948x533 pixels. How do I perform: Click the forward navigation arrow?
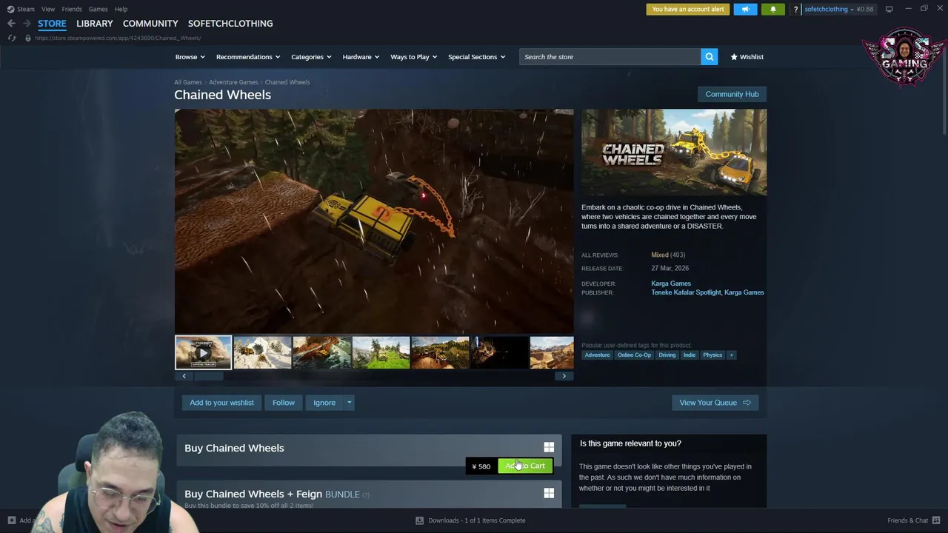(x=27, y=24)
